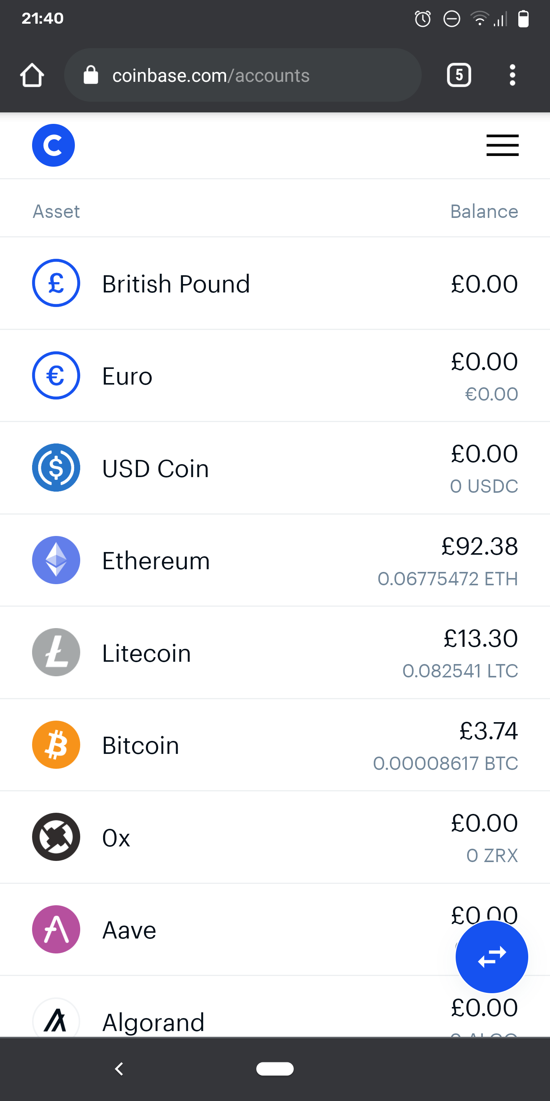Tap the Aave token icon
This screenshot has width=550, height=1101.
click(56, 929)
